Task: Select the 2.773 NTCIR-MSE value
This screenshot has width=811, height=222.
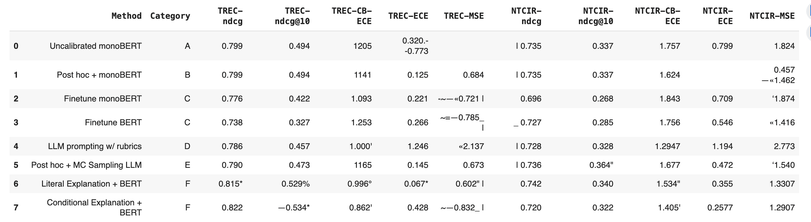Action: click(x=784, y=146)
